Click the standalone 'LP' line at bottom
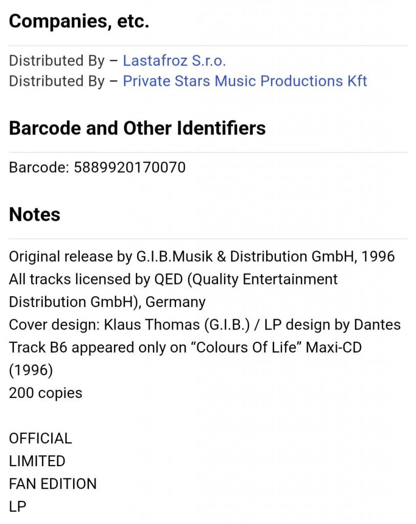 pos(17,507)
